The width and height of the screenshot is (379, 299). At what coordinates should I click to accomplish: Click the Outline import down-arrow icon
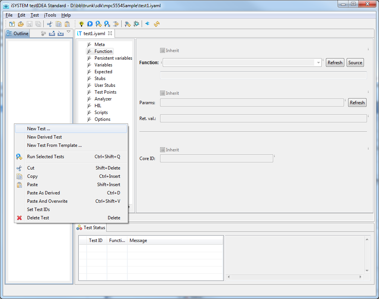(61, 34)
